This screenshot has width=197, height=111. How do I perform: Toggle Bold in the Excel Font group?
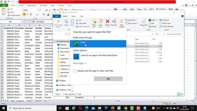point(24,14)
